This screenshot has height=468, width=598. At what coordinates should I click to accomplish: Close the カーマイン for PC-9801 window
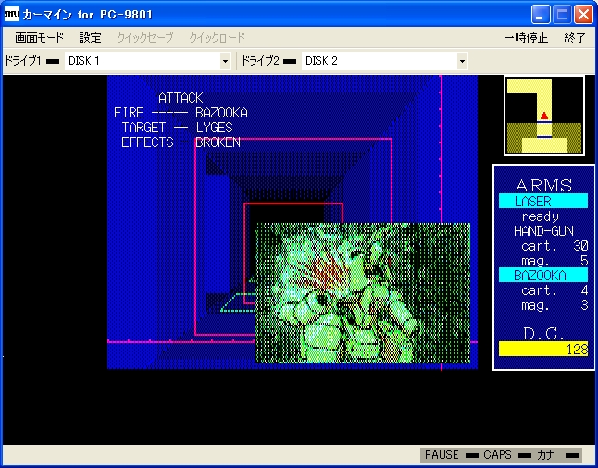[x=583, y=15]
